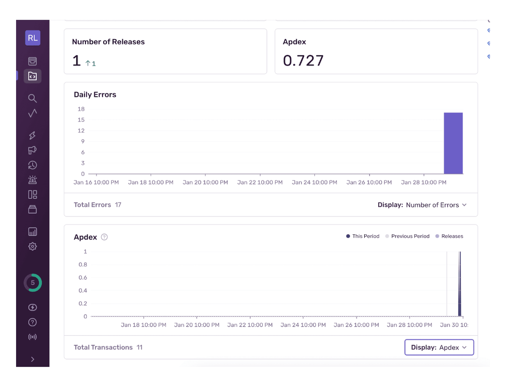The height and width of the screenshot is (380, 523).
Task: Open Replays history clock icon
Action: 33,165
